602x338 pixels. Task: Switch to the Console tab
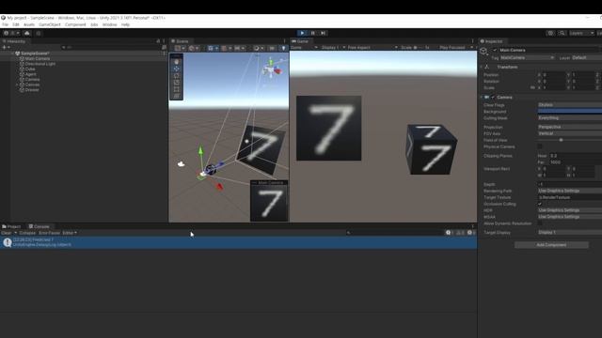(x=40, y=226)
